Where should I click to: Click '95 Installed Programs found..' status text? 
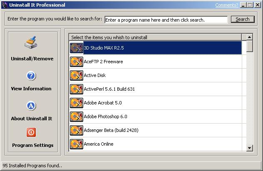32,166
